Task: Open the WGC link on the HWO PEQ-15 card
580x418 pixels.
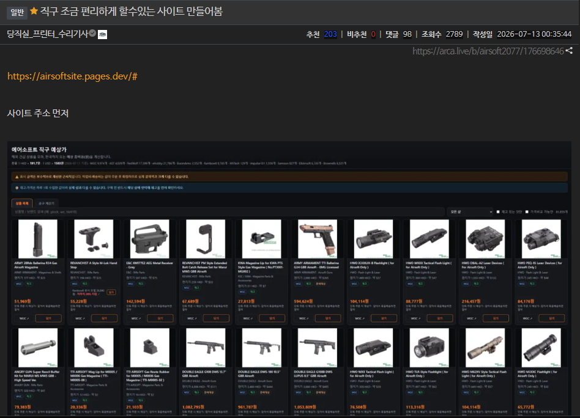Action: coord(527,318)
